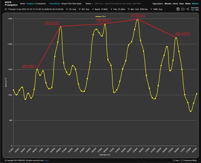Click the WSPR Propagation title
Viewport: 201px width, 163px height.
point(11,4)
